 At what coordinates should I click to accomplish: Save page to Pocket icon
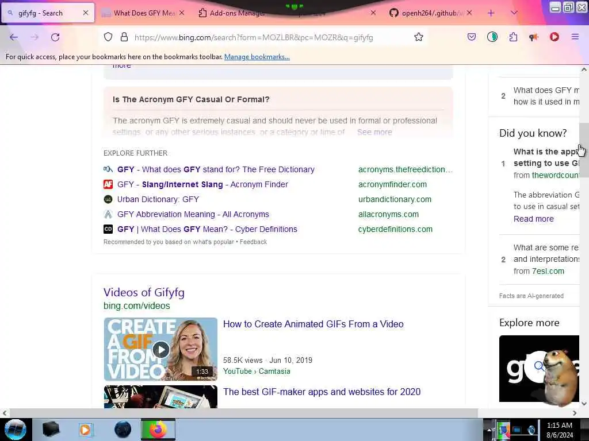point(472,37)
